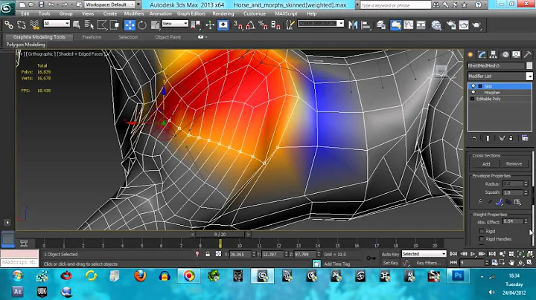Toggle Set Key mode
536x300 pixels.
[390, 263]
